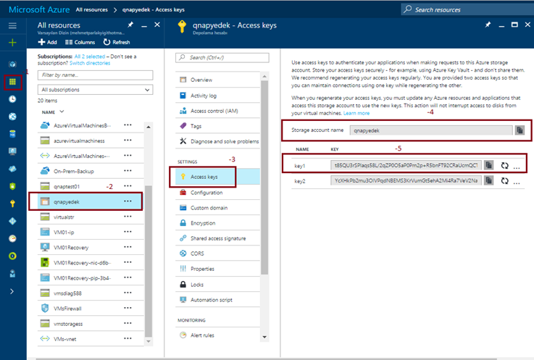Click the yellow key icon in sidebar

click(12, 204)
